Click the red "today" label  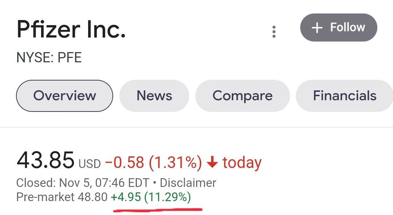point(242,163)
